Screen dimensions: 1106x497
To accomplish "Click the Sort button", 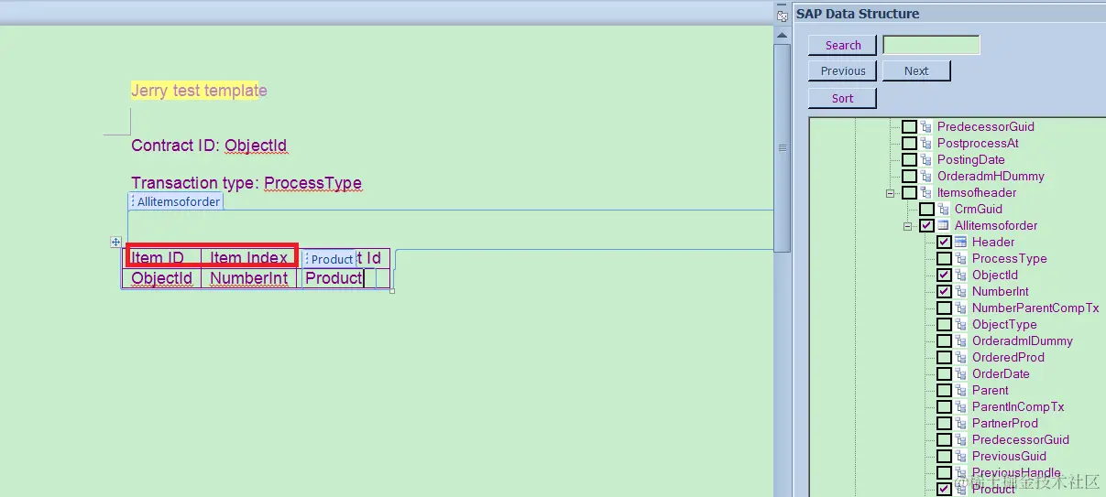I will (843, 98).
